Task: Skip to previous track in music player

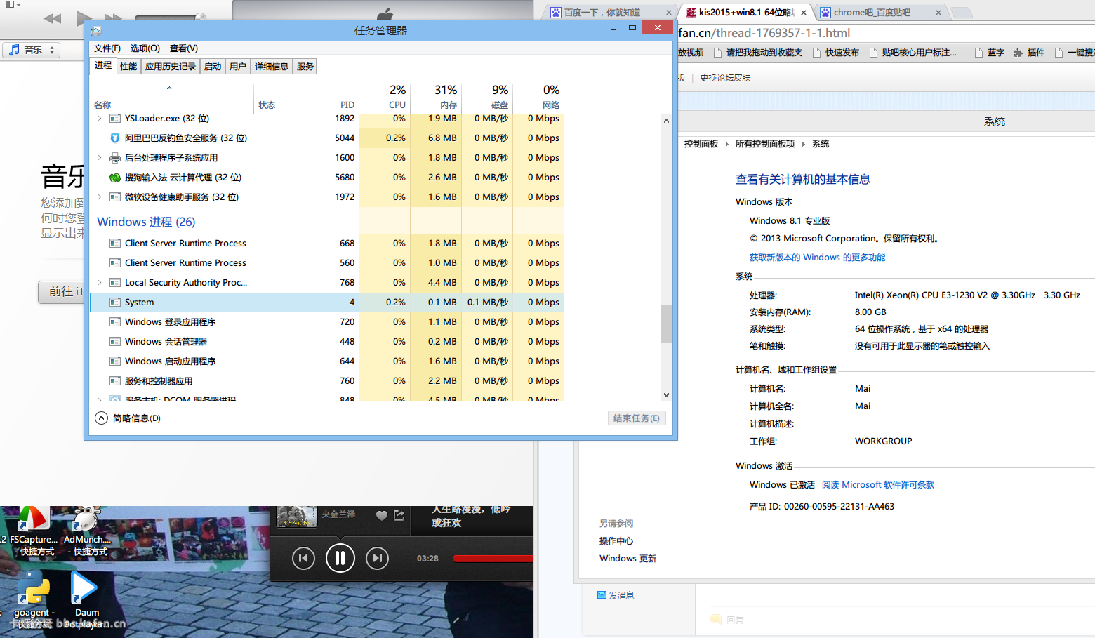Action: point(303,558)
